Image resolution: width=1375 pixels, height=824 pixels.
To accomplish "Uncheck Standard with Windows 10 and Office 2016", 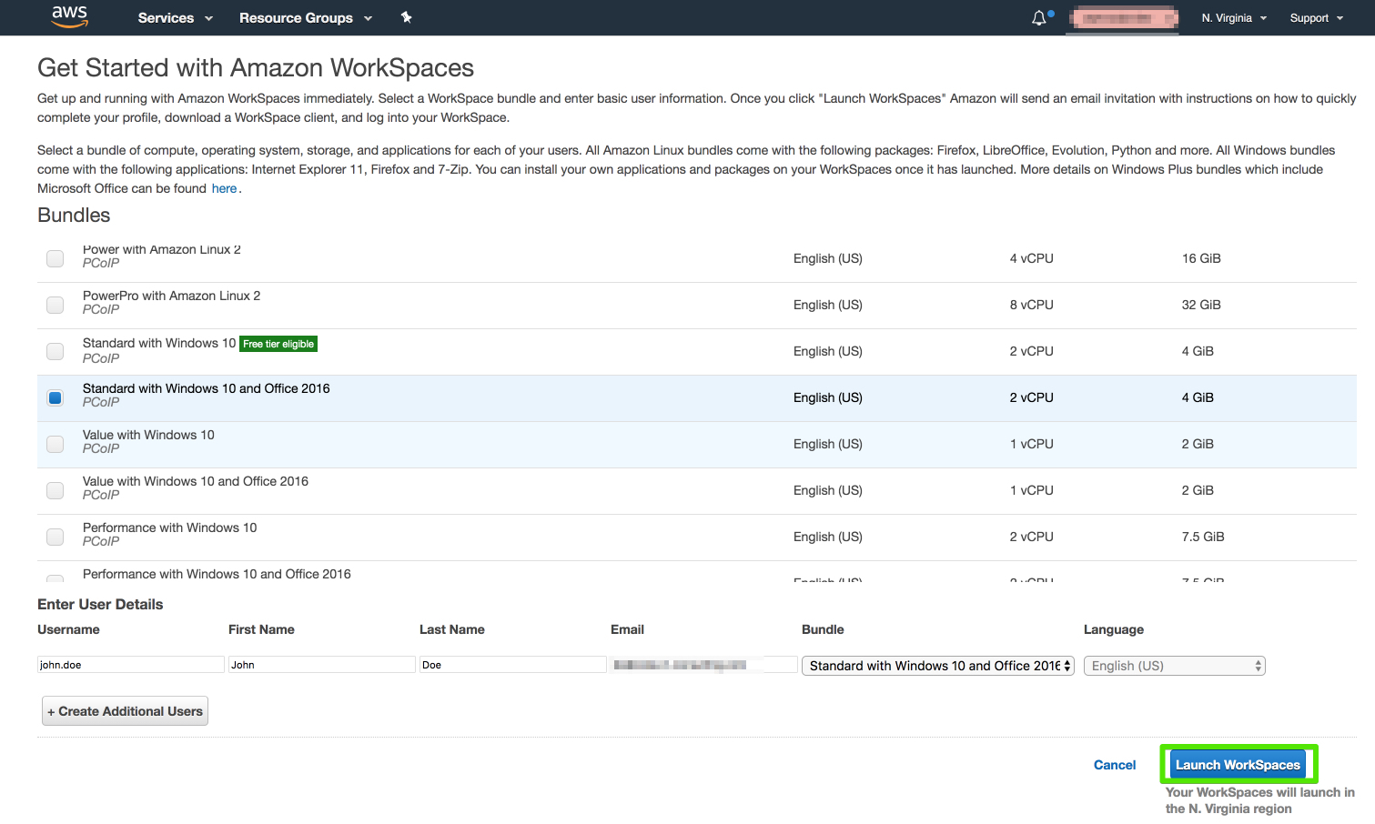I will click(55, 397).
